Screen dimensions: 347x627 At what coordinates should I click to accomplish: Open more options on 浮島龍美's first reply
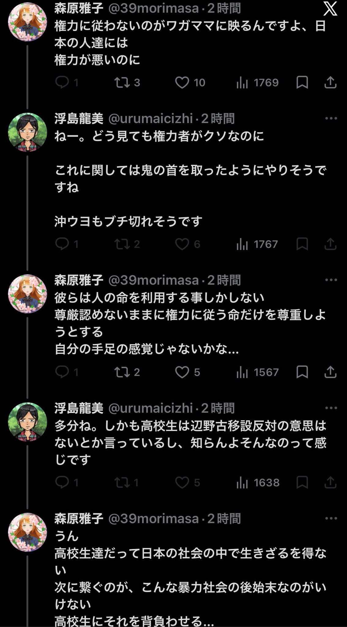pyautogui.click(x=331, y=118)
